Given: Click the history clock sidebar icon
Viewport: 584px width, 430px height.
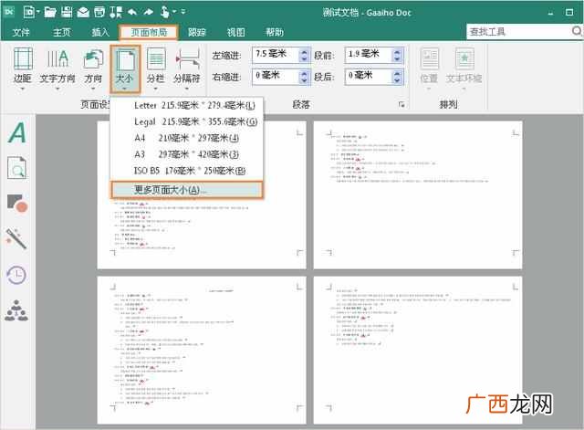Looking at the screenshot, I should (16, 276).
